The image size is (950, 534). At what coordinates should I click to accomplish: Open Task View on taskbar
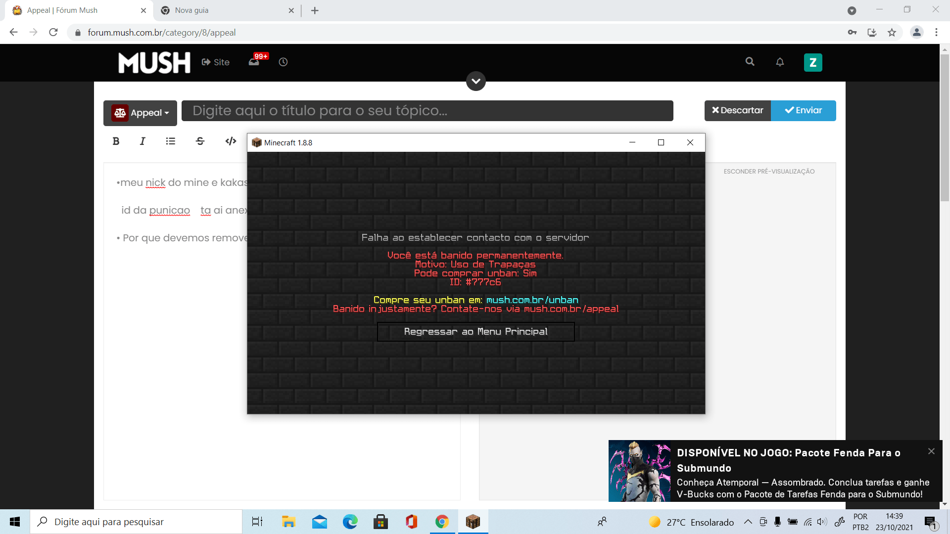click(257, 522)
